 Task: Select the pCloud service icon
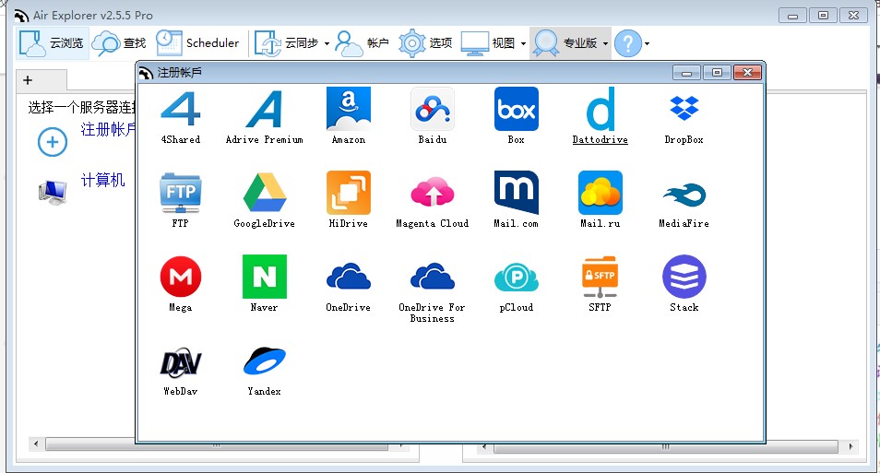click(516, 278)
